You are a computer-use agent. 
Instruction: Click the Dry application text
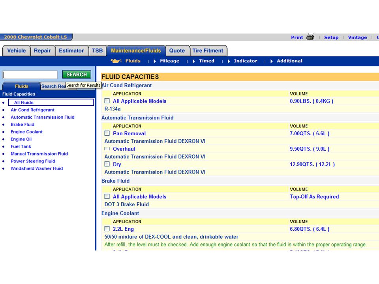tap(117, 164)
